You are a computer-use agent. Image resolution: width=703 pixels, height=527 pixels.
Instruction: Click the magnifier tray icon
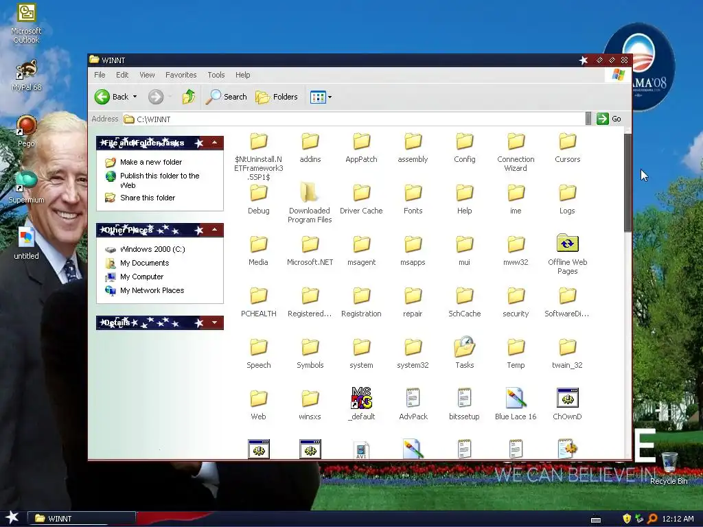pos(652,519)
